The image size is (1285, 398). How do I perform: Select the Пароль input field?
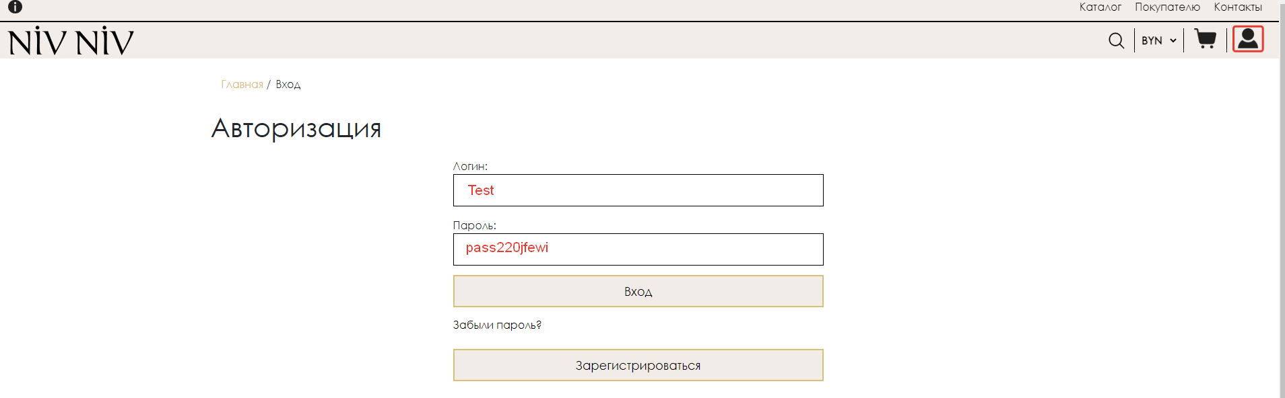point(638,249)
